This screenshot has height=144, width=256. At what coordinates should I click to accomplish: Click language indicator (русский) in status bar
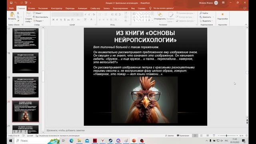pyautogui.click(x=30, y=136)
